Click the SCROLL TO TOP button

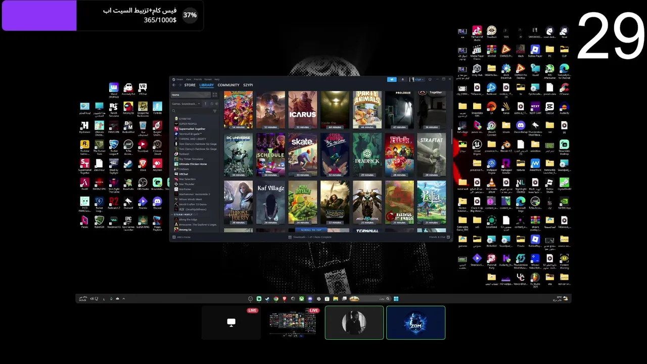(x=311, y=230)
